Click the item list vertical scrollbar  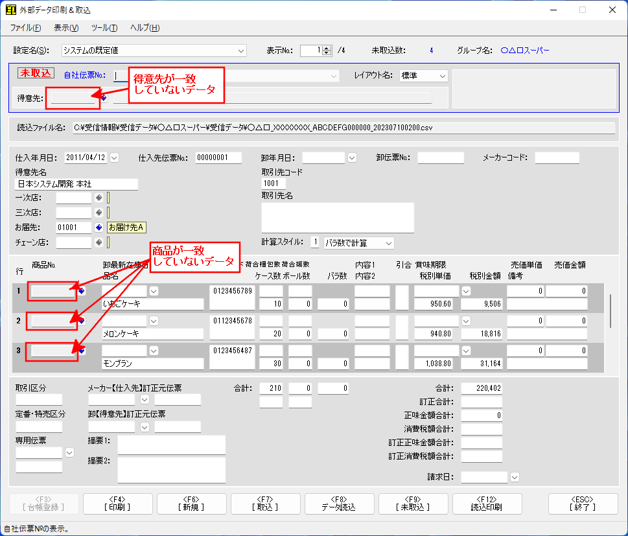tap(610, 311)
